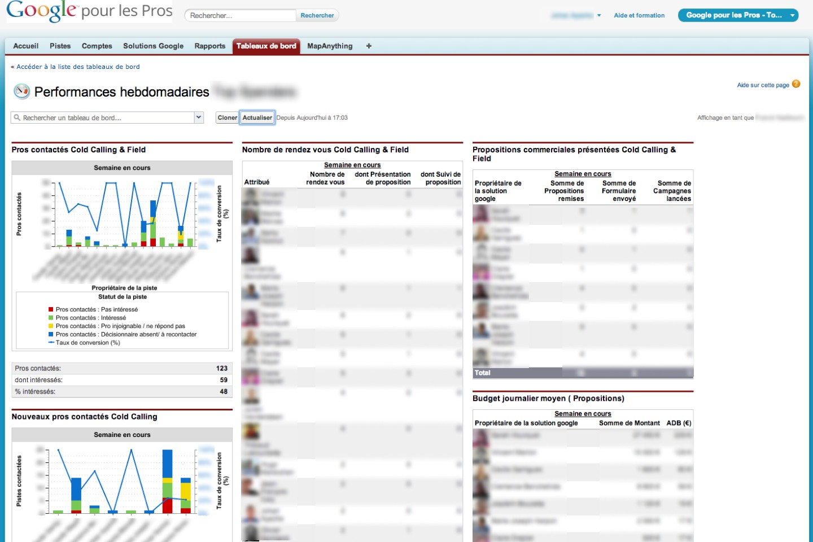Focus the top Rechercher input field
Screen dimensions: 813x542
pyautogui.click(x=241, y=15)
